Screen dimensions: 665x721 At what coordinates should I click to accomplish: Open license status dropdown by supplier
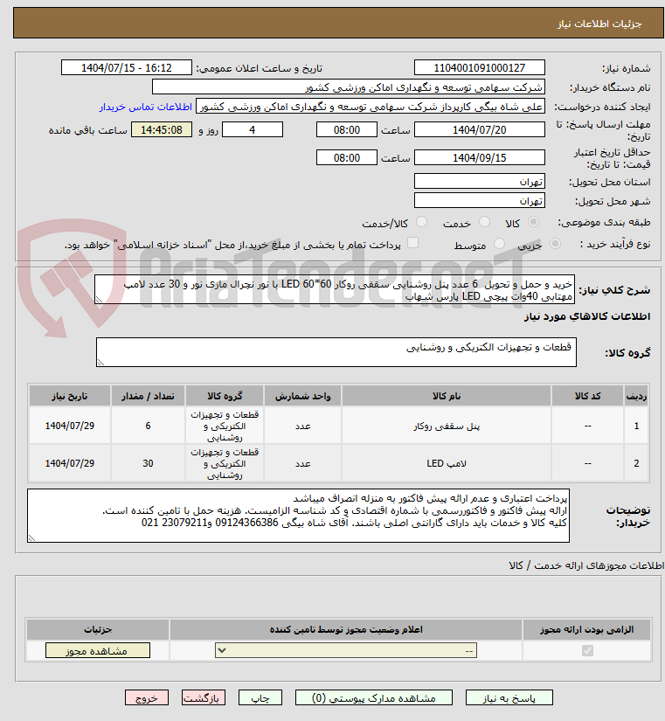(346, 650)
